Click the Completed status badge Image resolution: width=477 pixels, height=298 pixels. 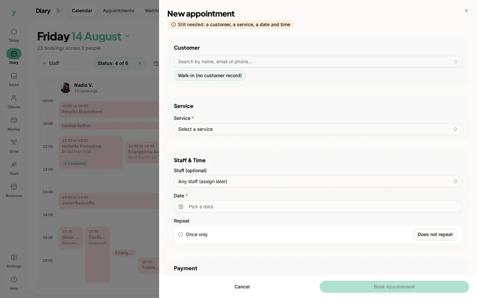76,164
